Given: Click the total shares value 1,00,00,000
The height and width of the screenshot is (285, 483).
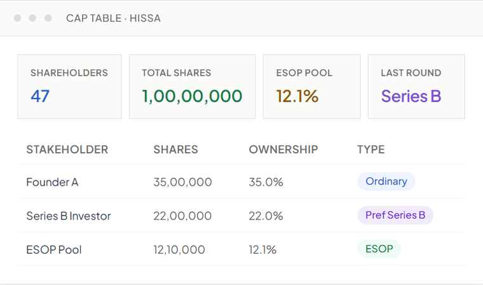Looking at the screenshot, I should pos(192,96).
